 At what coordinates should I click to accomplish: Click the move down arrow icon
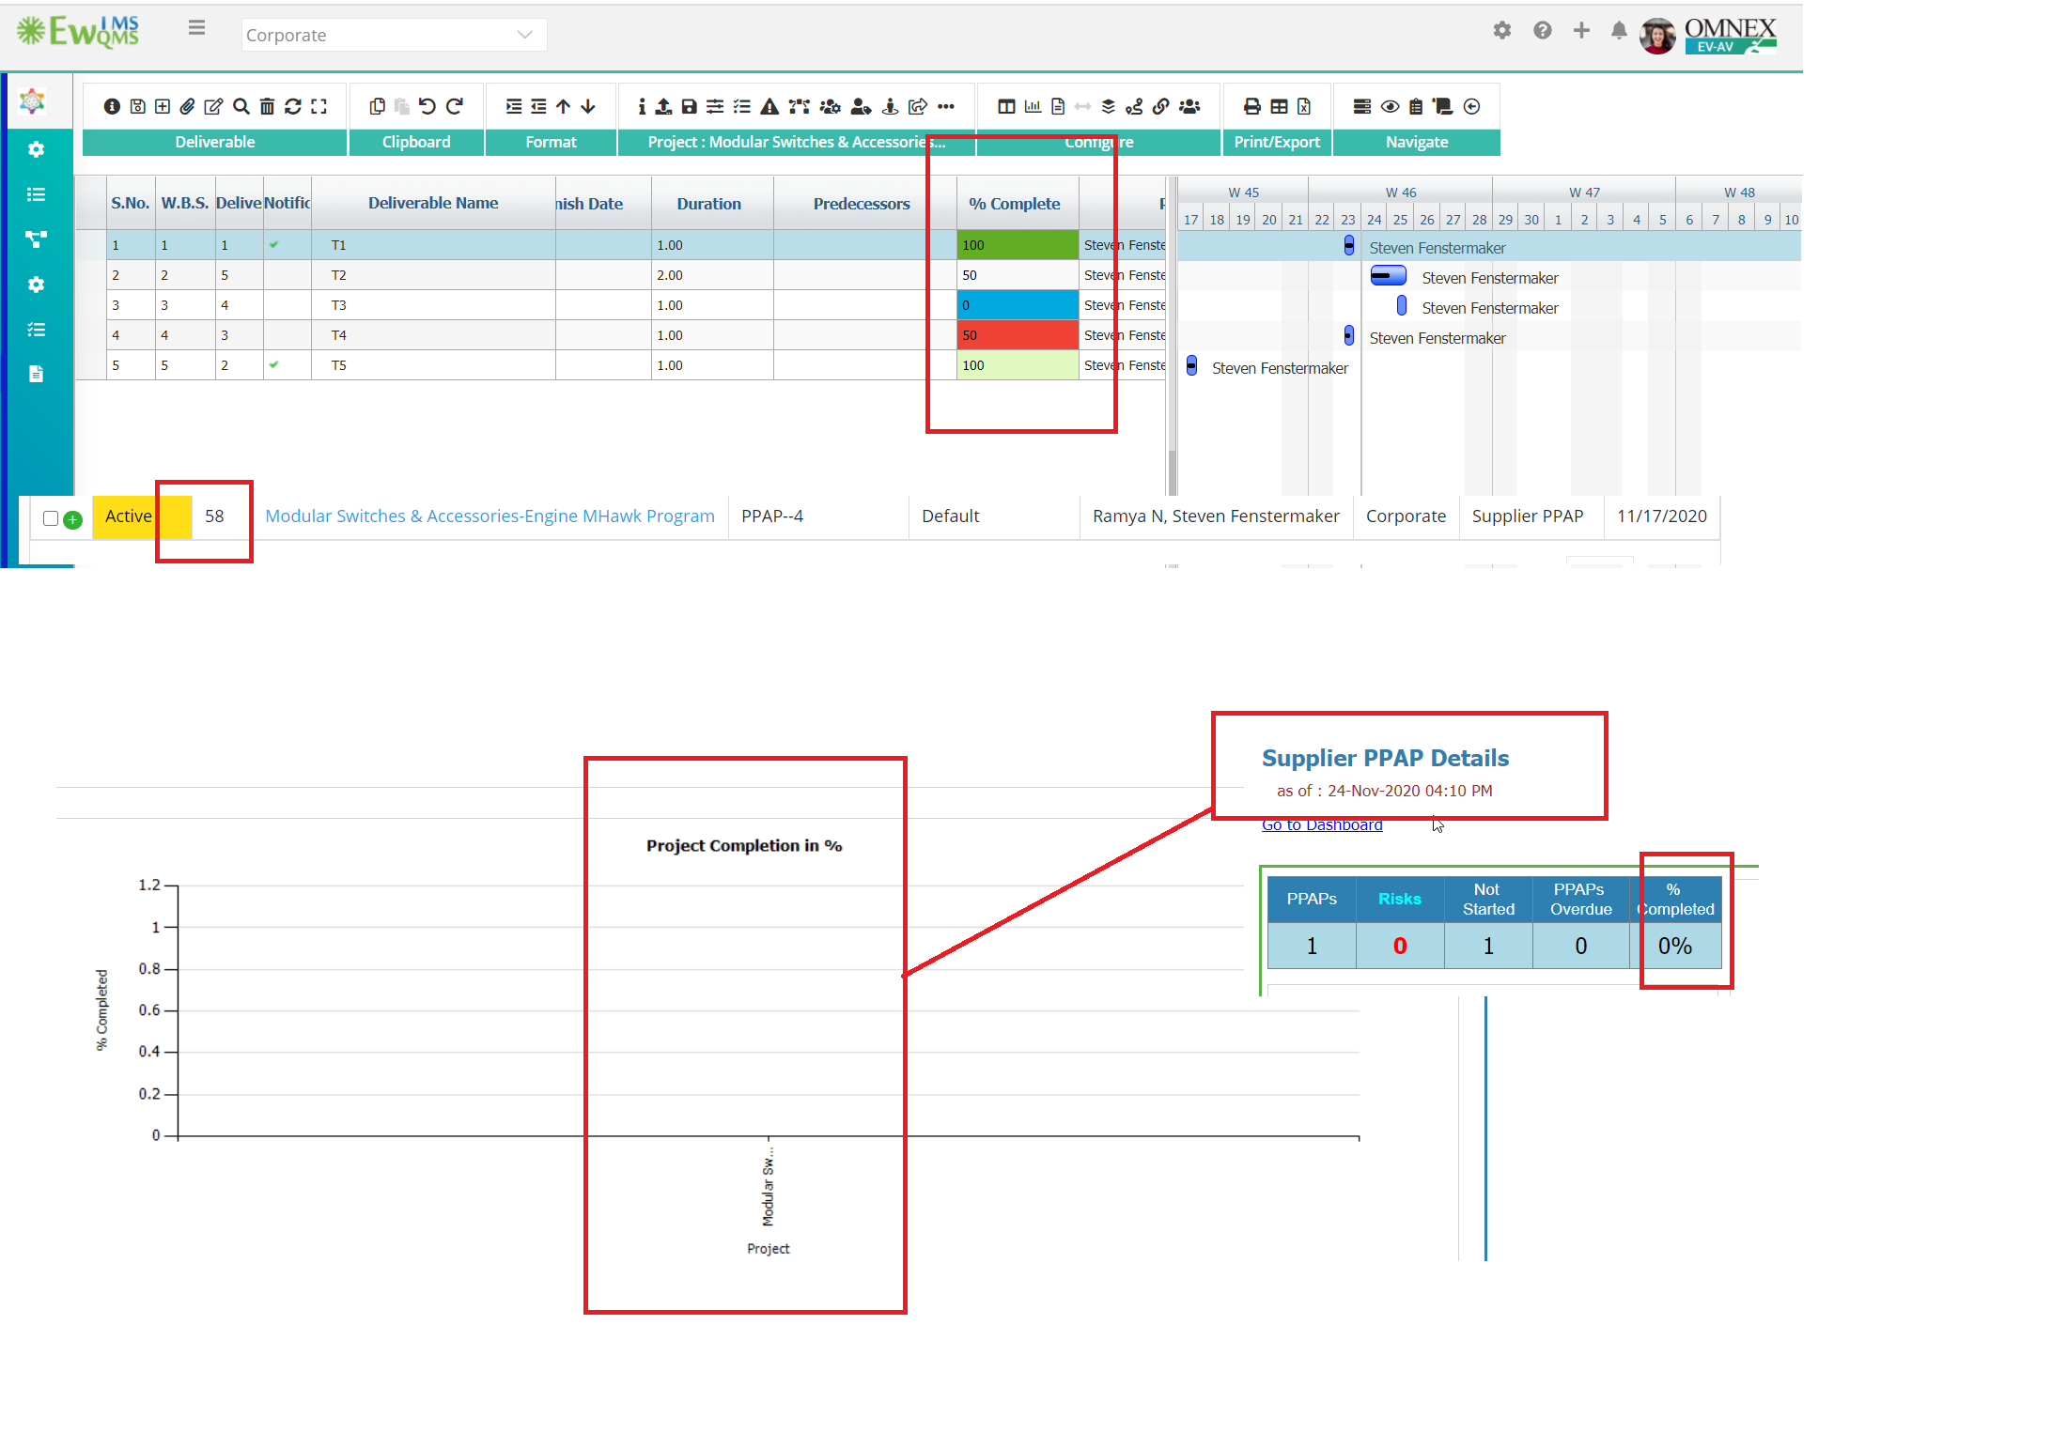588,107
